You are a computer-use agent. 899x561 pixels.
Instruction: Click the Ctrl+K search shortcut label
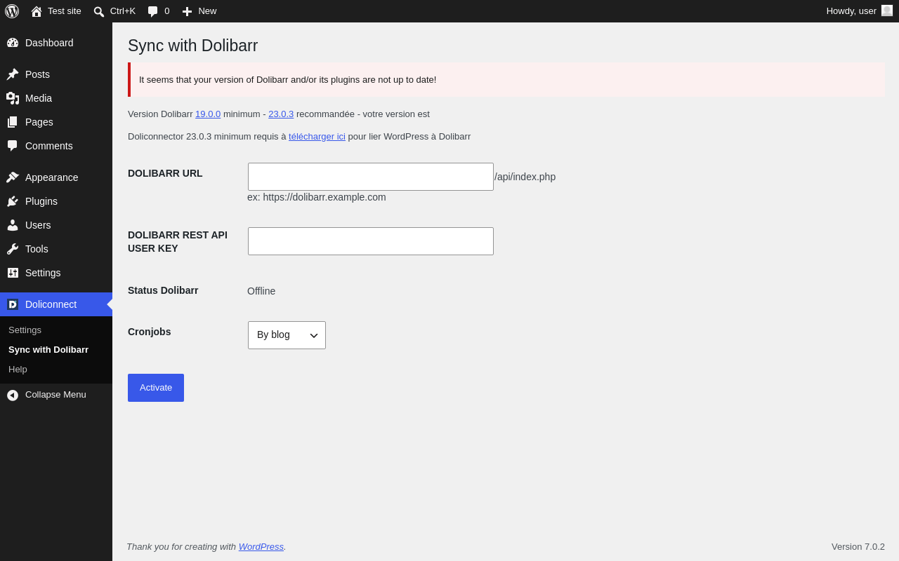pos(123,11)
